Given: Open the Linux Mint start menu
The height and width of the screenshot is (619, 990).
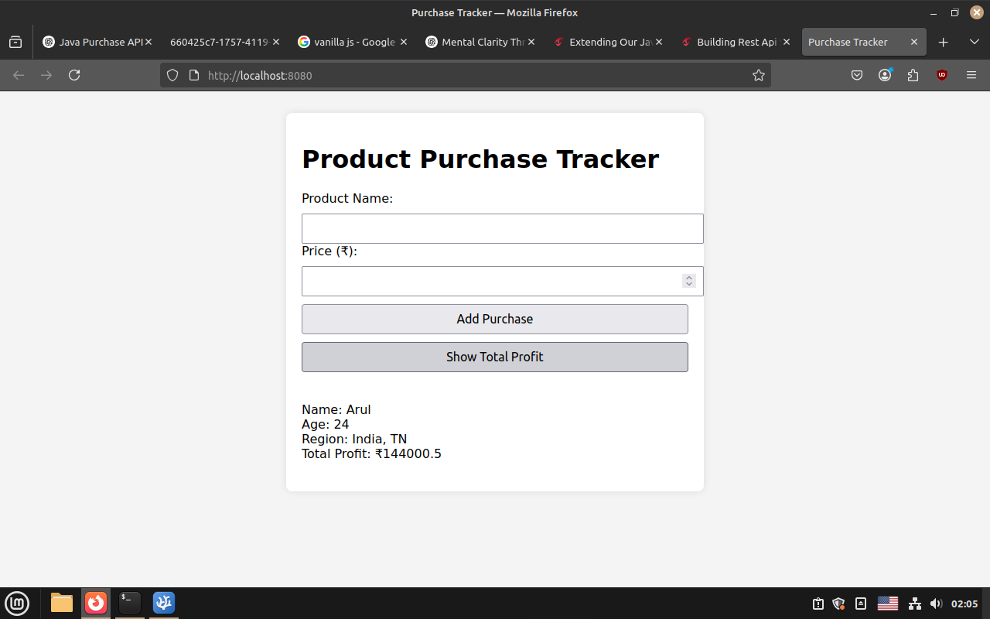Looking at the screenshot, I should click(x=17, y=603).
